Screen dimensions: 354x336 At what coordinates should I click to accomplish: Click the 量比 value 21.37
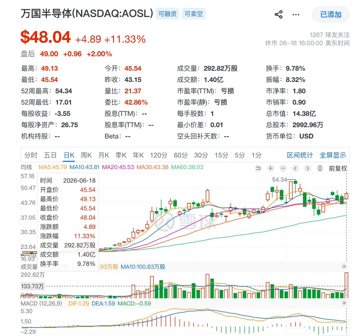tap(133, 91)
